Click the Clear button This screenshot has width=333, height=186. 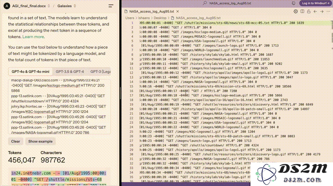pos(16,141)
